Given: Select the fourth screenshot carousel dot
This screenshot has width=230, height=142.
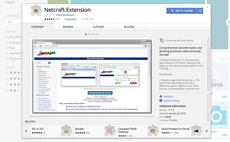Looking at the screenshot, I should click(x=94, y=34).
